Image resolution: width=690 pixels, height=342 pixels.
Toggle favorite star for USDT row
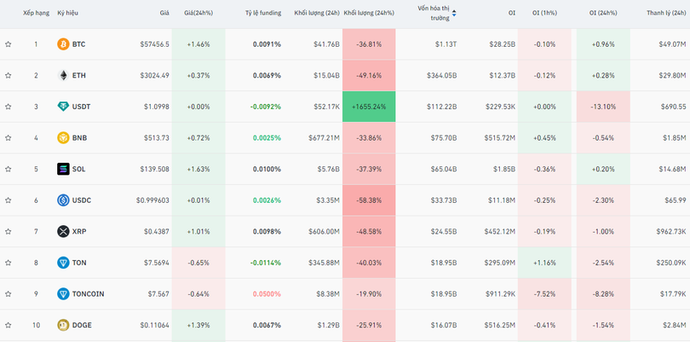coord(9,107)
